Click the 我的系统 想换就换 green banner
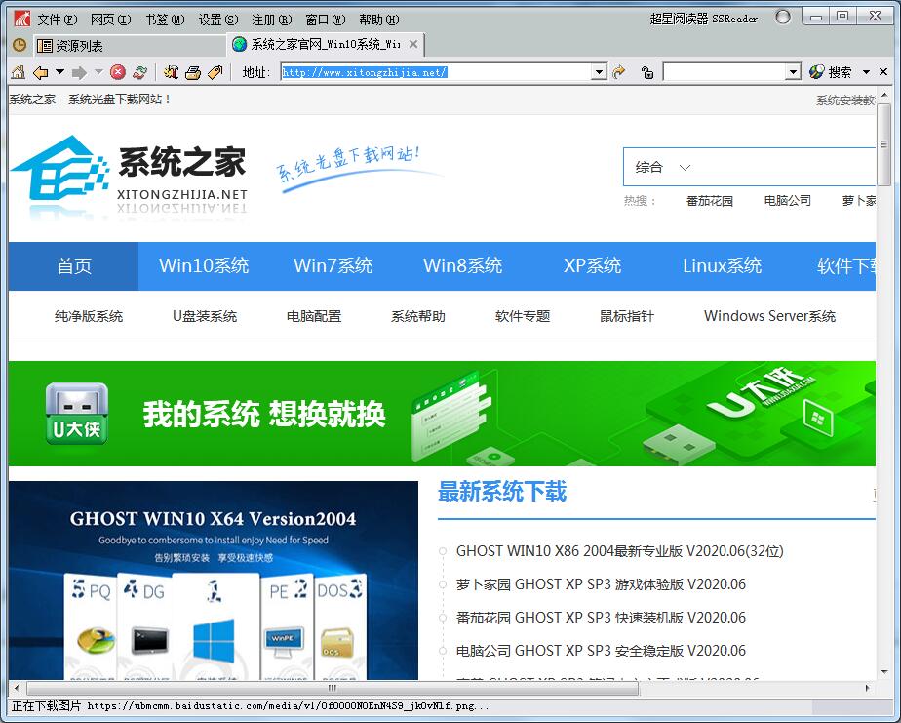The width and height of the screenshot is (901, 723). [442, 414]
